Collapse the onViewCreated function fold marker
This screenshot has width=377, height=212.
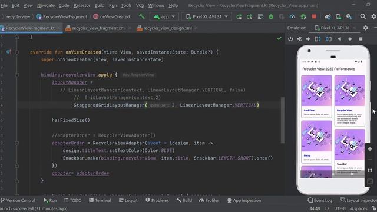17,52
